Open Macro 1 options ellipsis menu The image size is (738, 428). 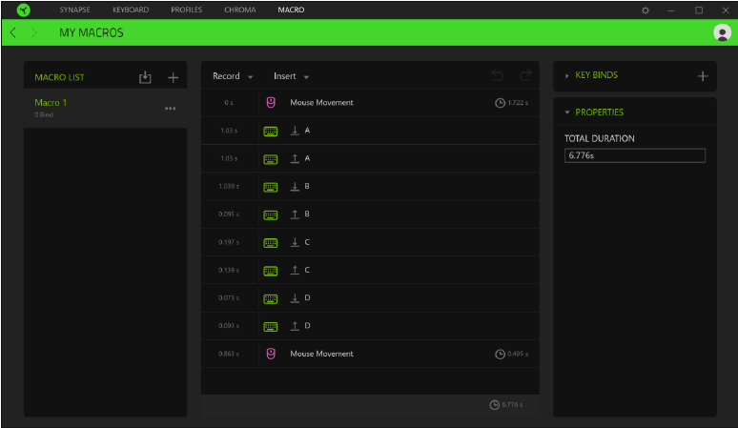coord(171,109)
